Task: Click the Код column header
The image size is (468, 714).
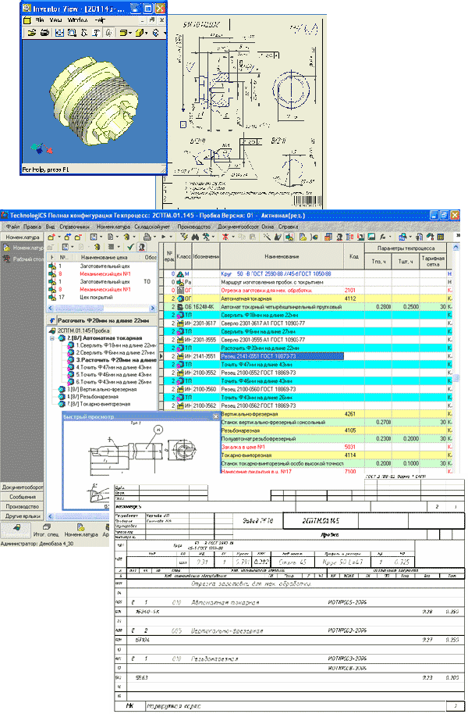Action: tap(354, 257)
